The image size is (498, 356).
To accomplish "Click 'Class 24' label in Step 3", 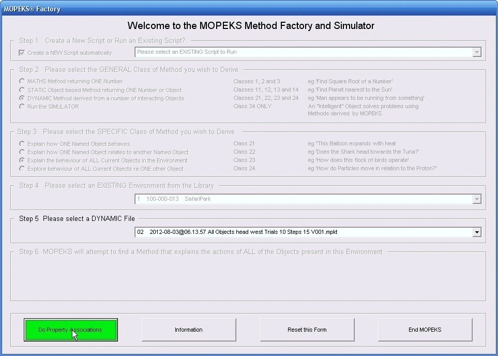I will (x=244, y=168).
